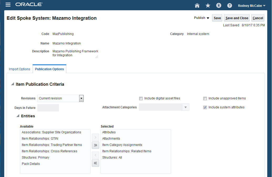The width and height of the screenshot is (272, 177).
Task: Select Item Relationships: GTIN in Available
Action: [x=55, y=139]
